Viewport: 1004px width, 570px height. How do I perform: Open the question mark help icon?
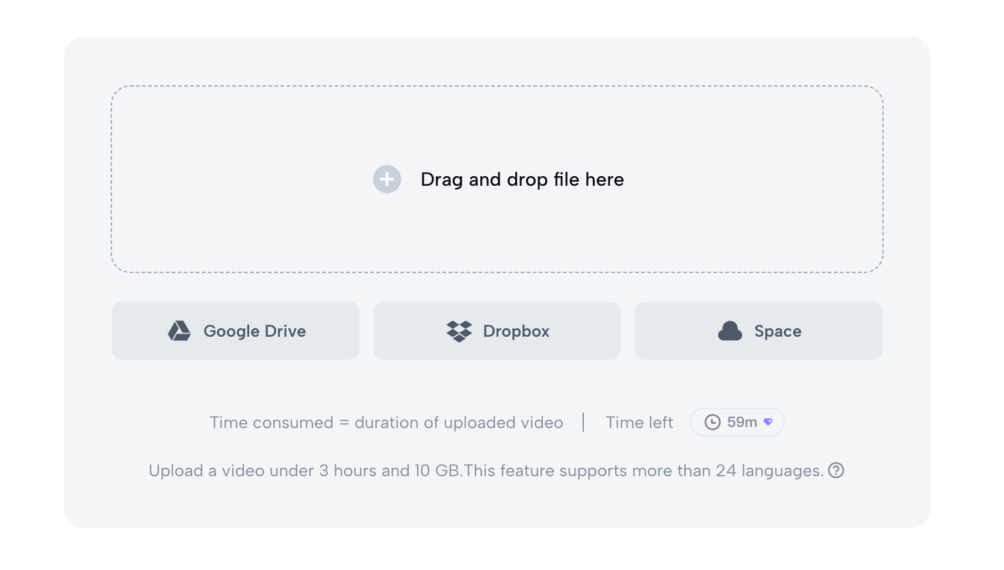point(836,470)
